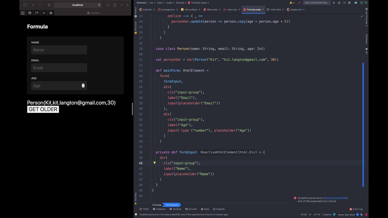Collapse fold at line 39 div

(x=151, y=158)
